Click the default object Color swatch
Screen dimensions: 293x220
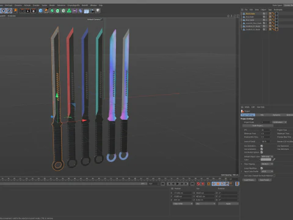click(266, 159)
